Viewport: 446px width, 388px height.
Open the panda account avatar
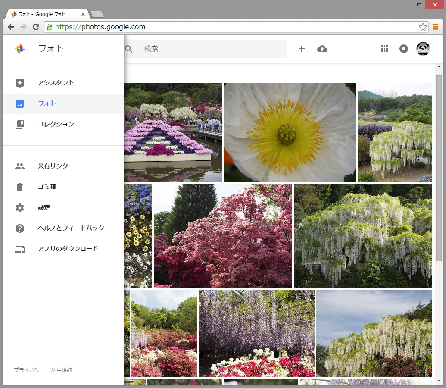click(423, 49)
